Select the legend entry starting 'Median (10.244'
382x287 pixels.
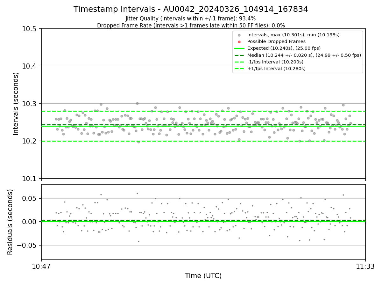(304, 55)
